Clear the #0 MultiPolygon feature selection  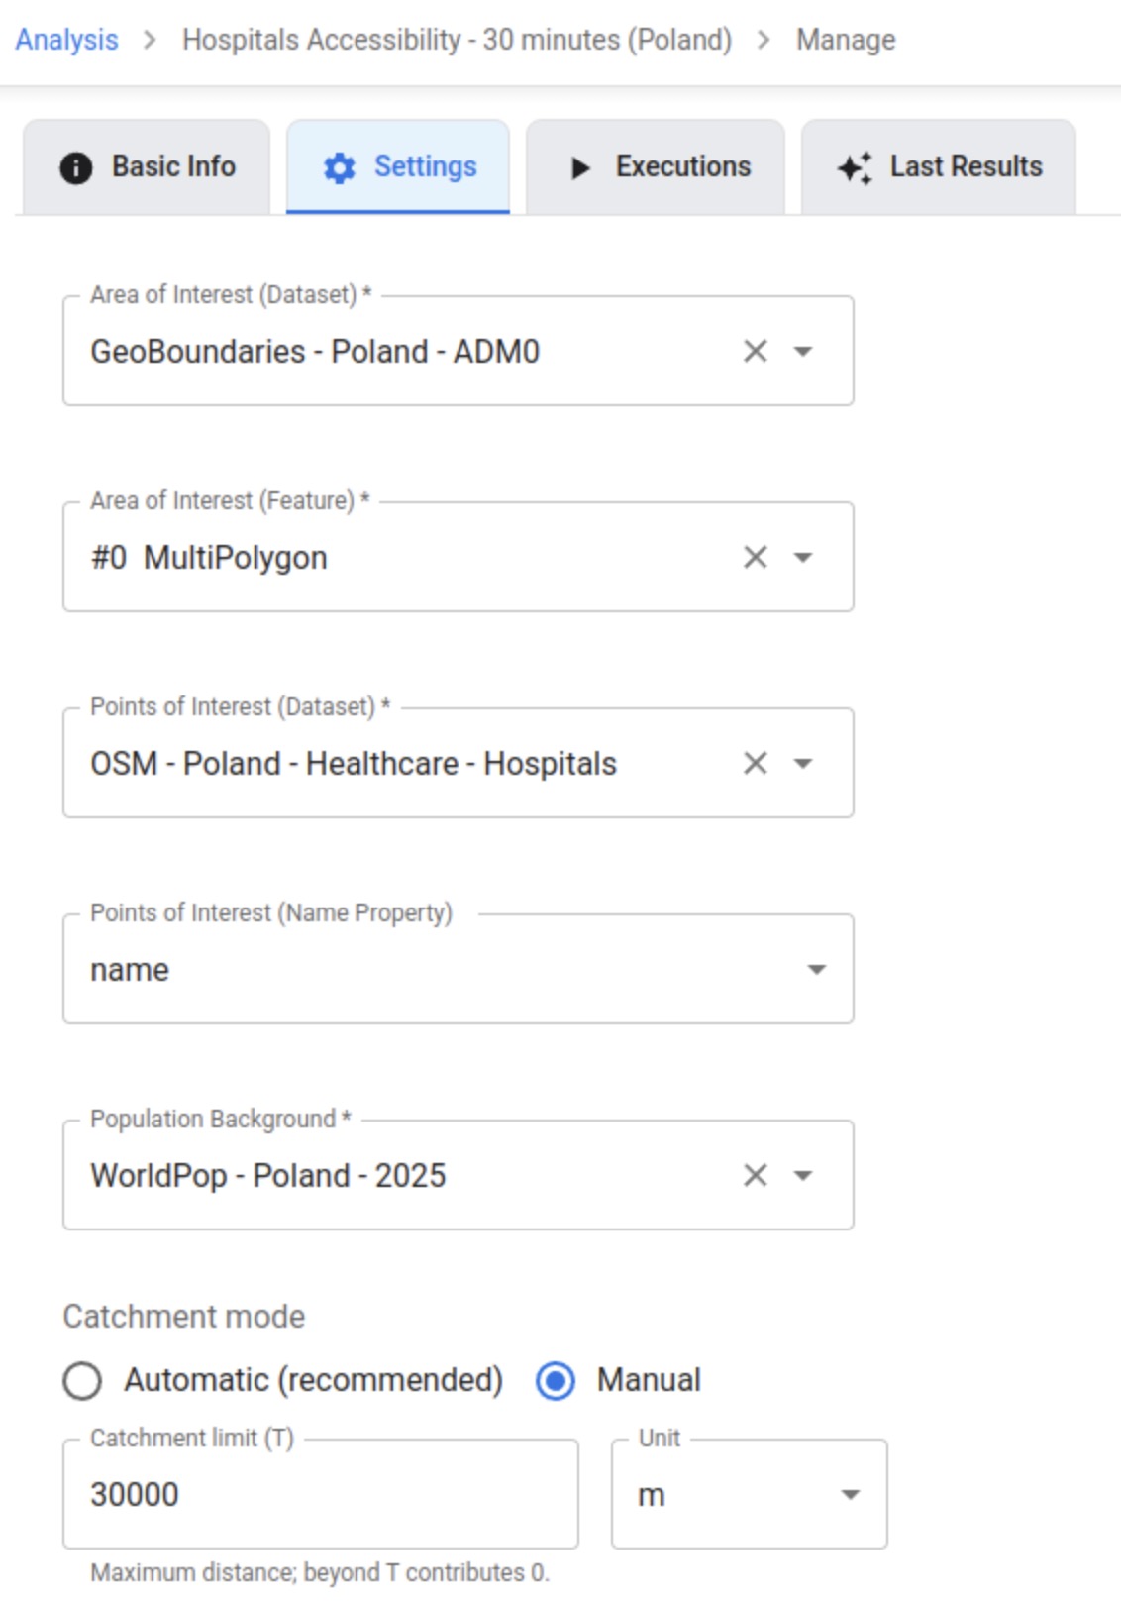[756, 557]
